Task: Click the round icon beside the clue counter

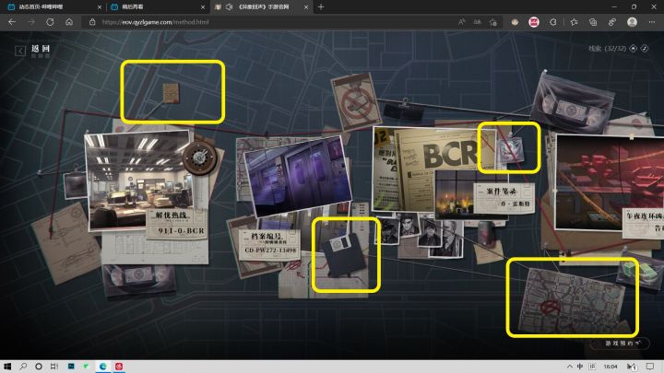Action: [x=634, y=48]
